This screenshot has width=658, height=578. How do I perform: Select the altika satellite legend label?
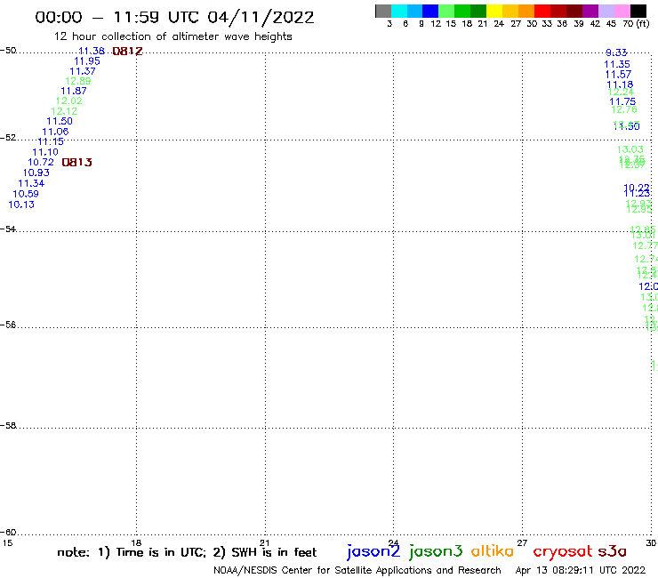493,551
